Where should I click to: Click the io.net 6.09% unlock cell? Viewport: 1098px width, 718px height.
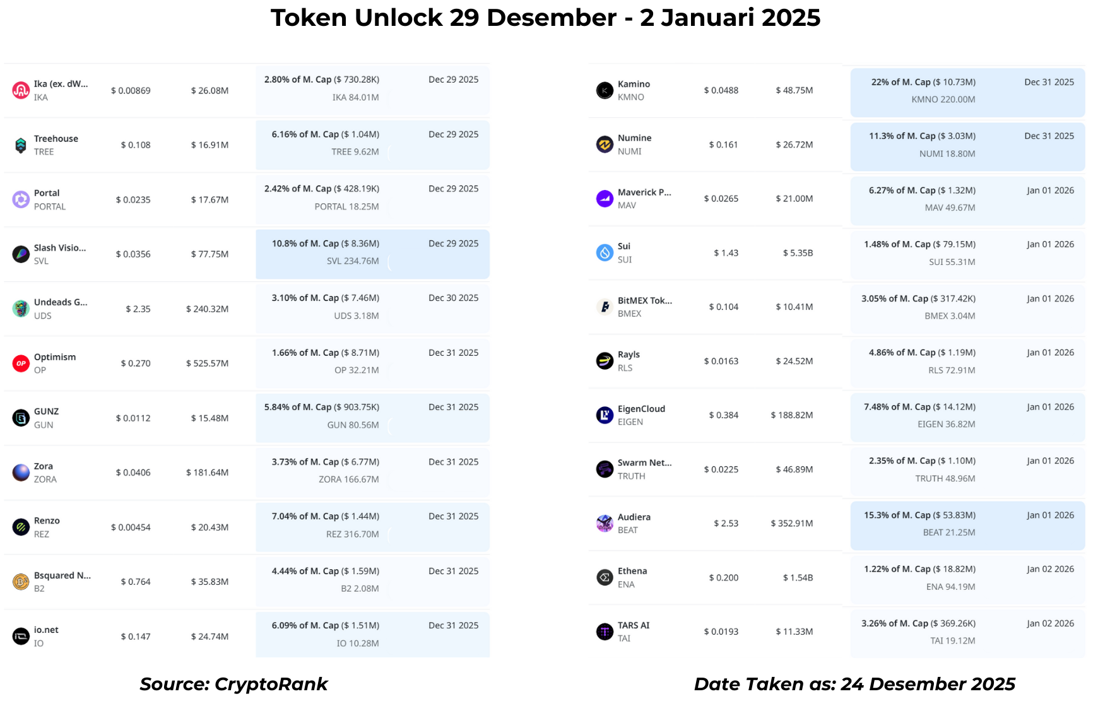coord(372,635)
